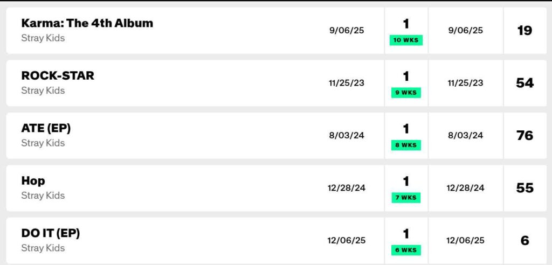Click Stray Kids artist under ROCK-STAR
Screen dimensions: 552x265
click(x=43, y=90)
